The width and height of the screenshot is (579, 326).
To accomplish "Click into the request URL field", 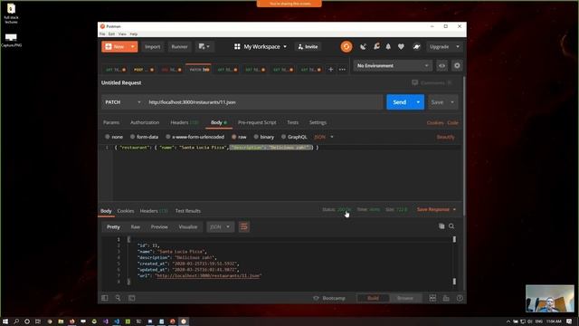I will pos(264,102).
